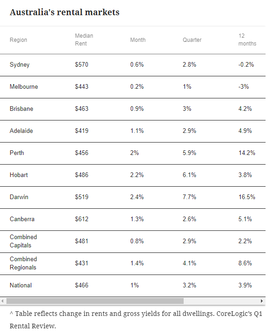Select Melbourne's median rent of $443
Screen dimensions: 272x332
click(x=81, y=86)
